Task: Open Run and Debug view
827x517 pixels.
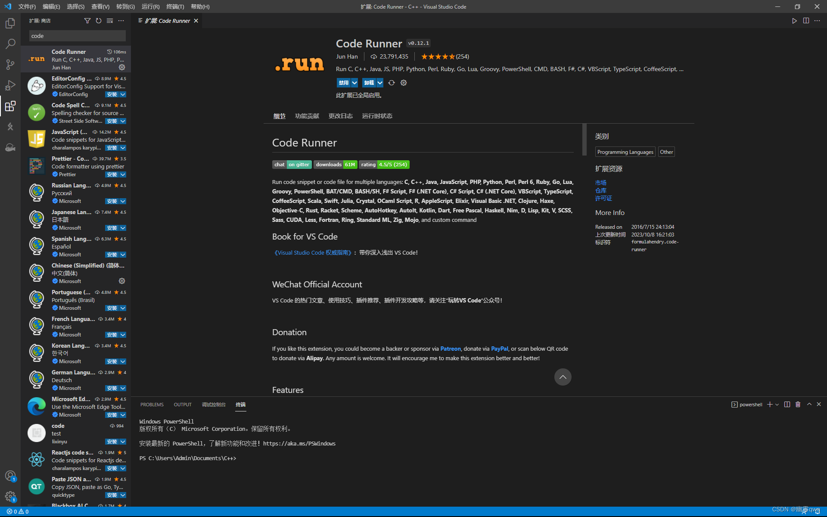Action: pos(10,85)
